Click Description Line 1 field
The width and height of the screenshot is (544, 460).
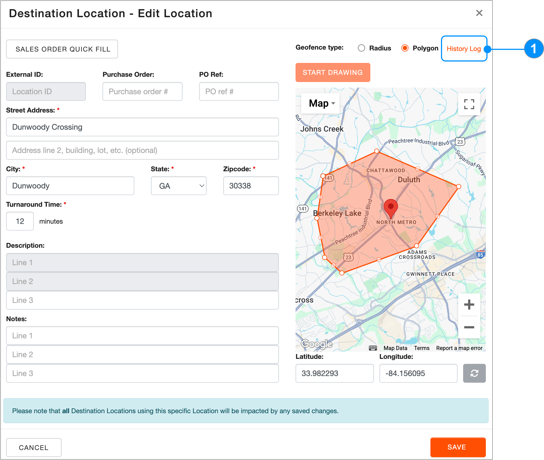pyautogui.click(x=142, y=262)
